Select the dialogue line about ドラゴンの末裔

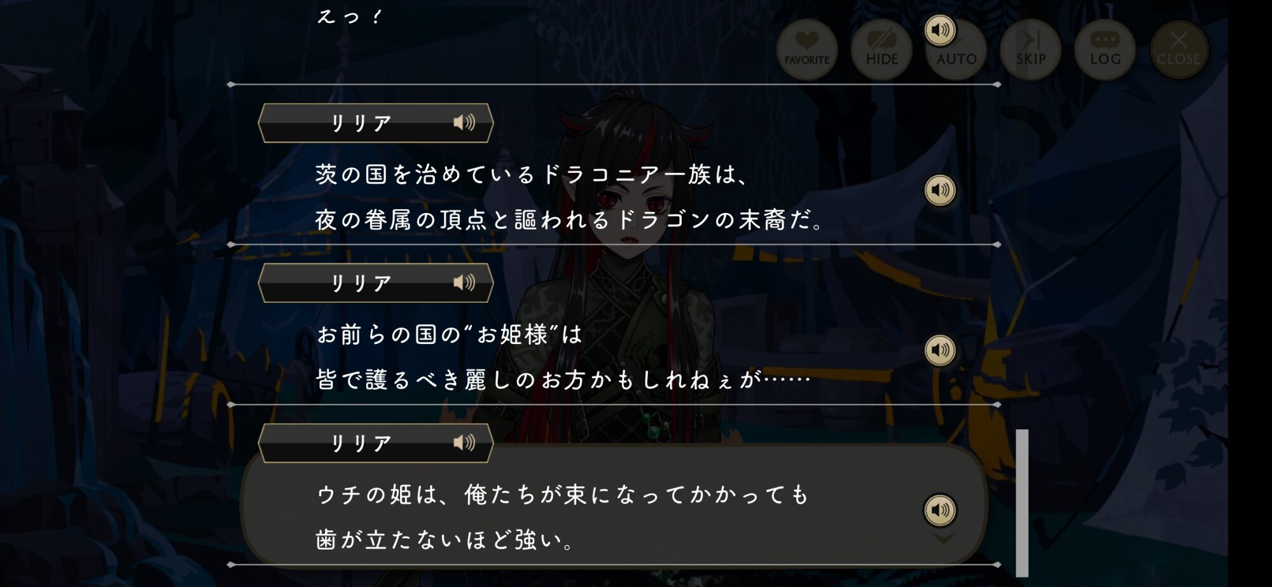(x=570, y=220)
